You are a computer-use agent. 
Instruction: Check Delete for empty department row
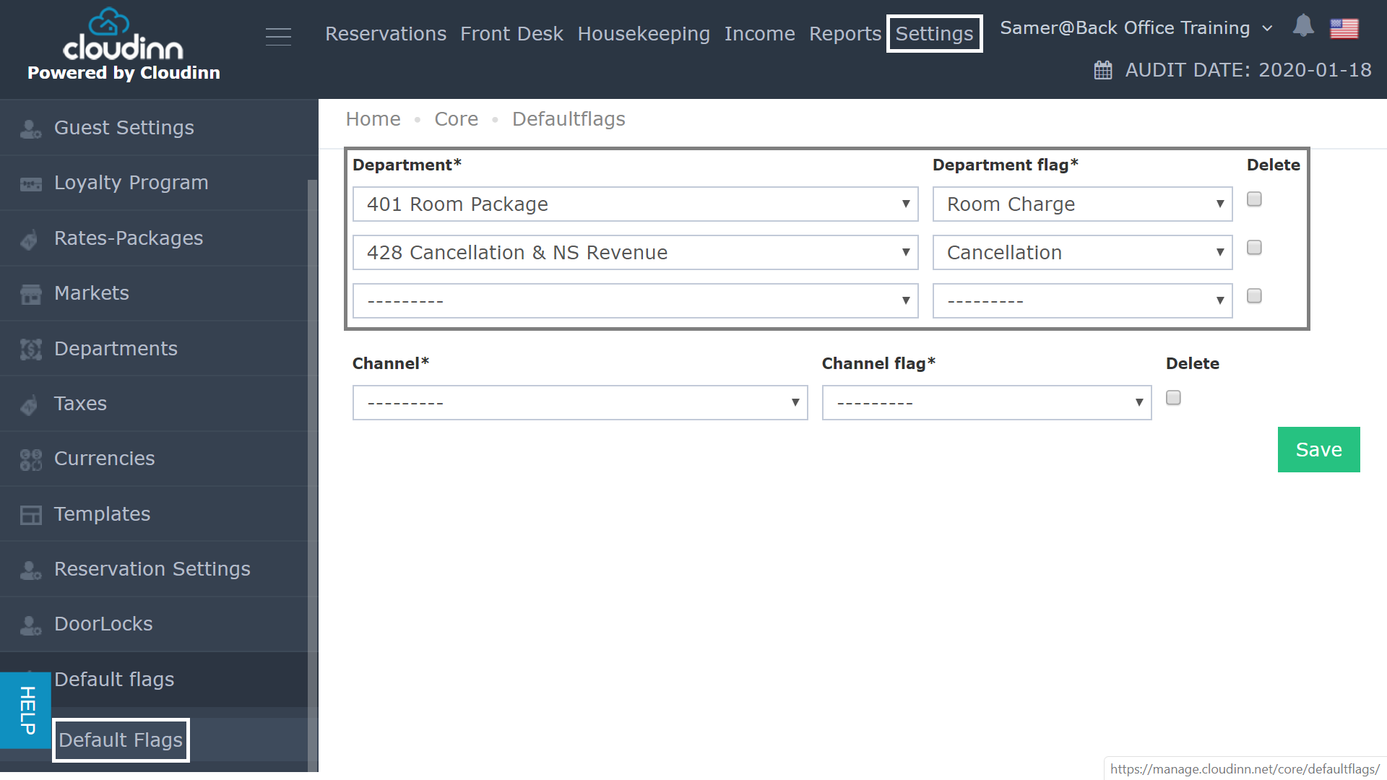point(1254,296)
